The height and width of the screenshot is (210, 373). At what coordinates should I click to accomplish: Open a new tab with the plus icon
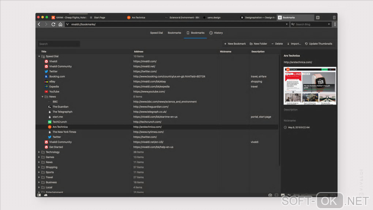point(318,18)
